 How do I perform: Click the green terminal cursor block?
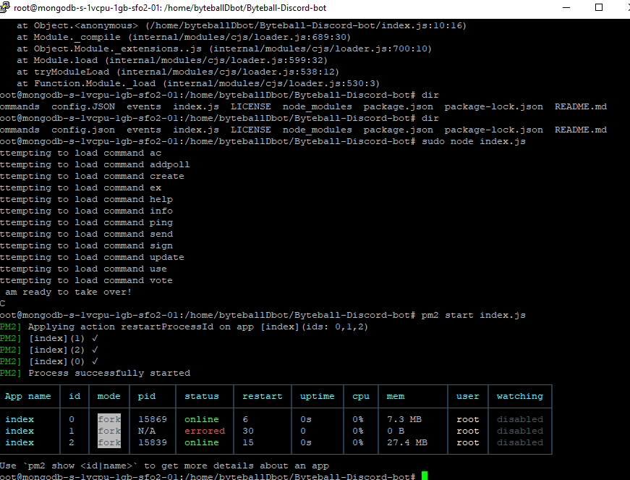point(425,476)
